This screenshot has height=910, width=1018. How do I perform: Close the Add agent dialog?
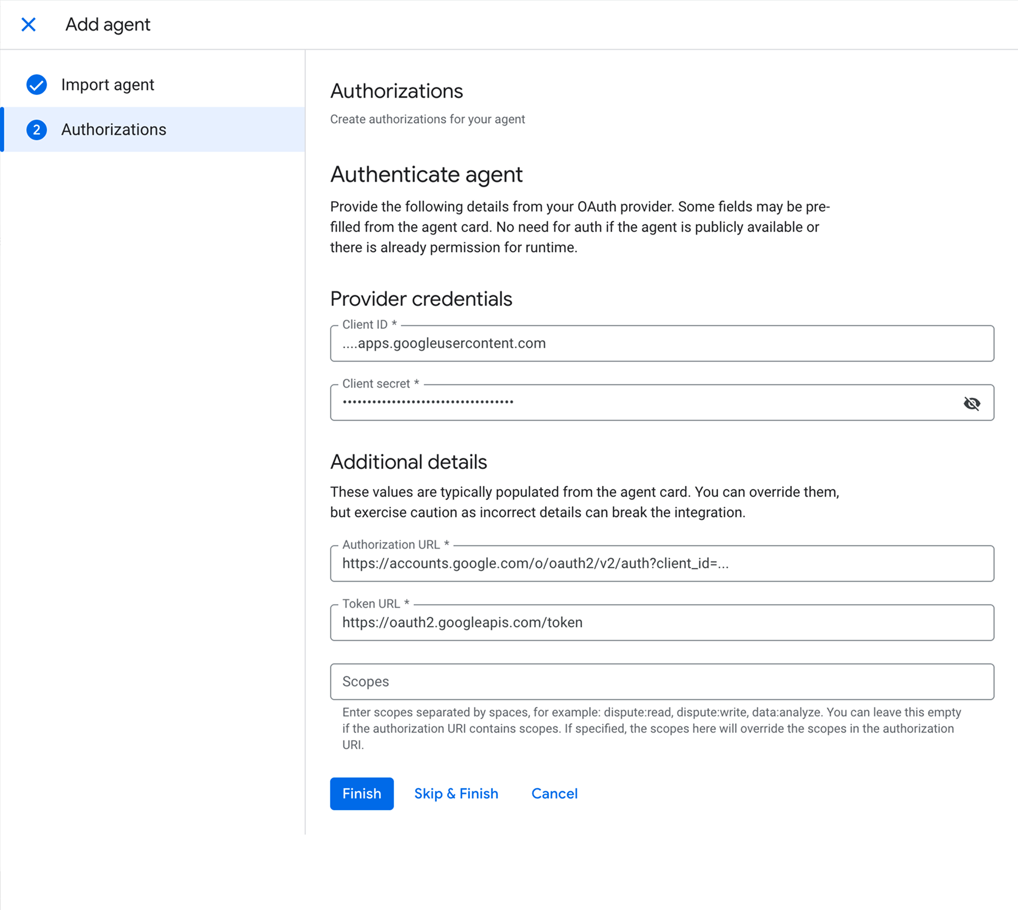(x=29, y=24)
